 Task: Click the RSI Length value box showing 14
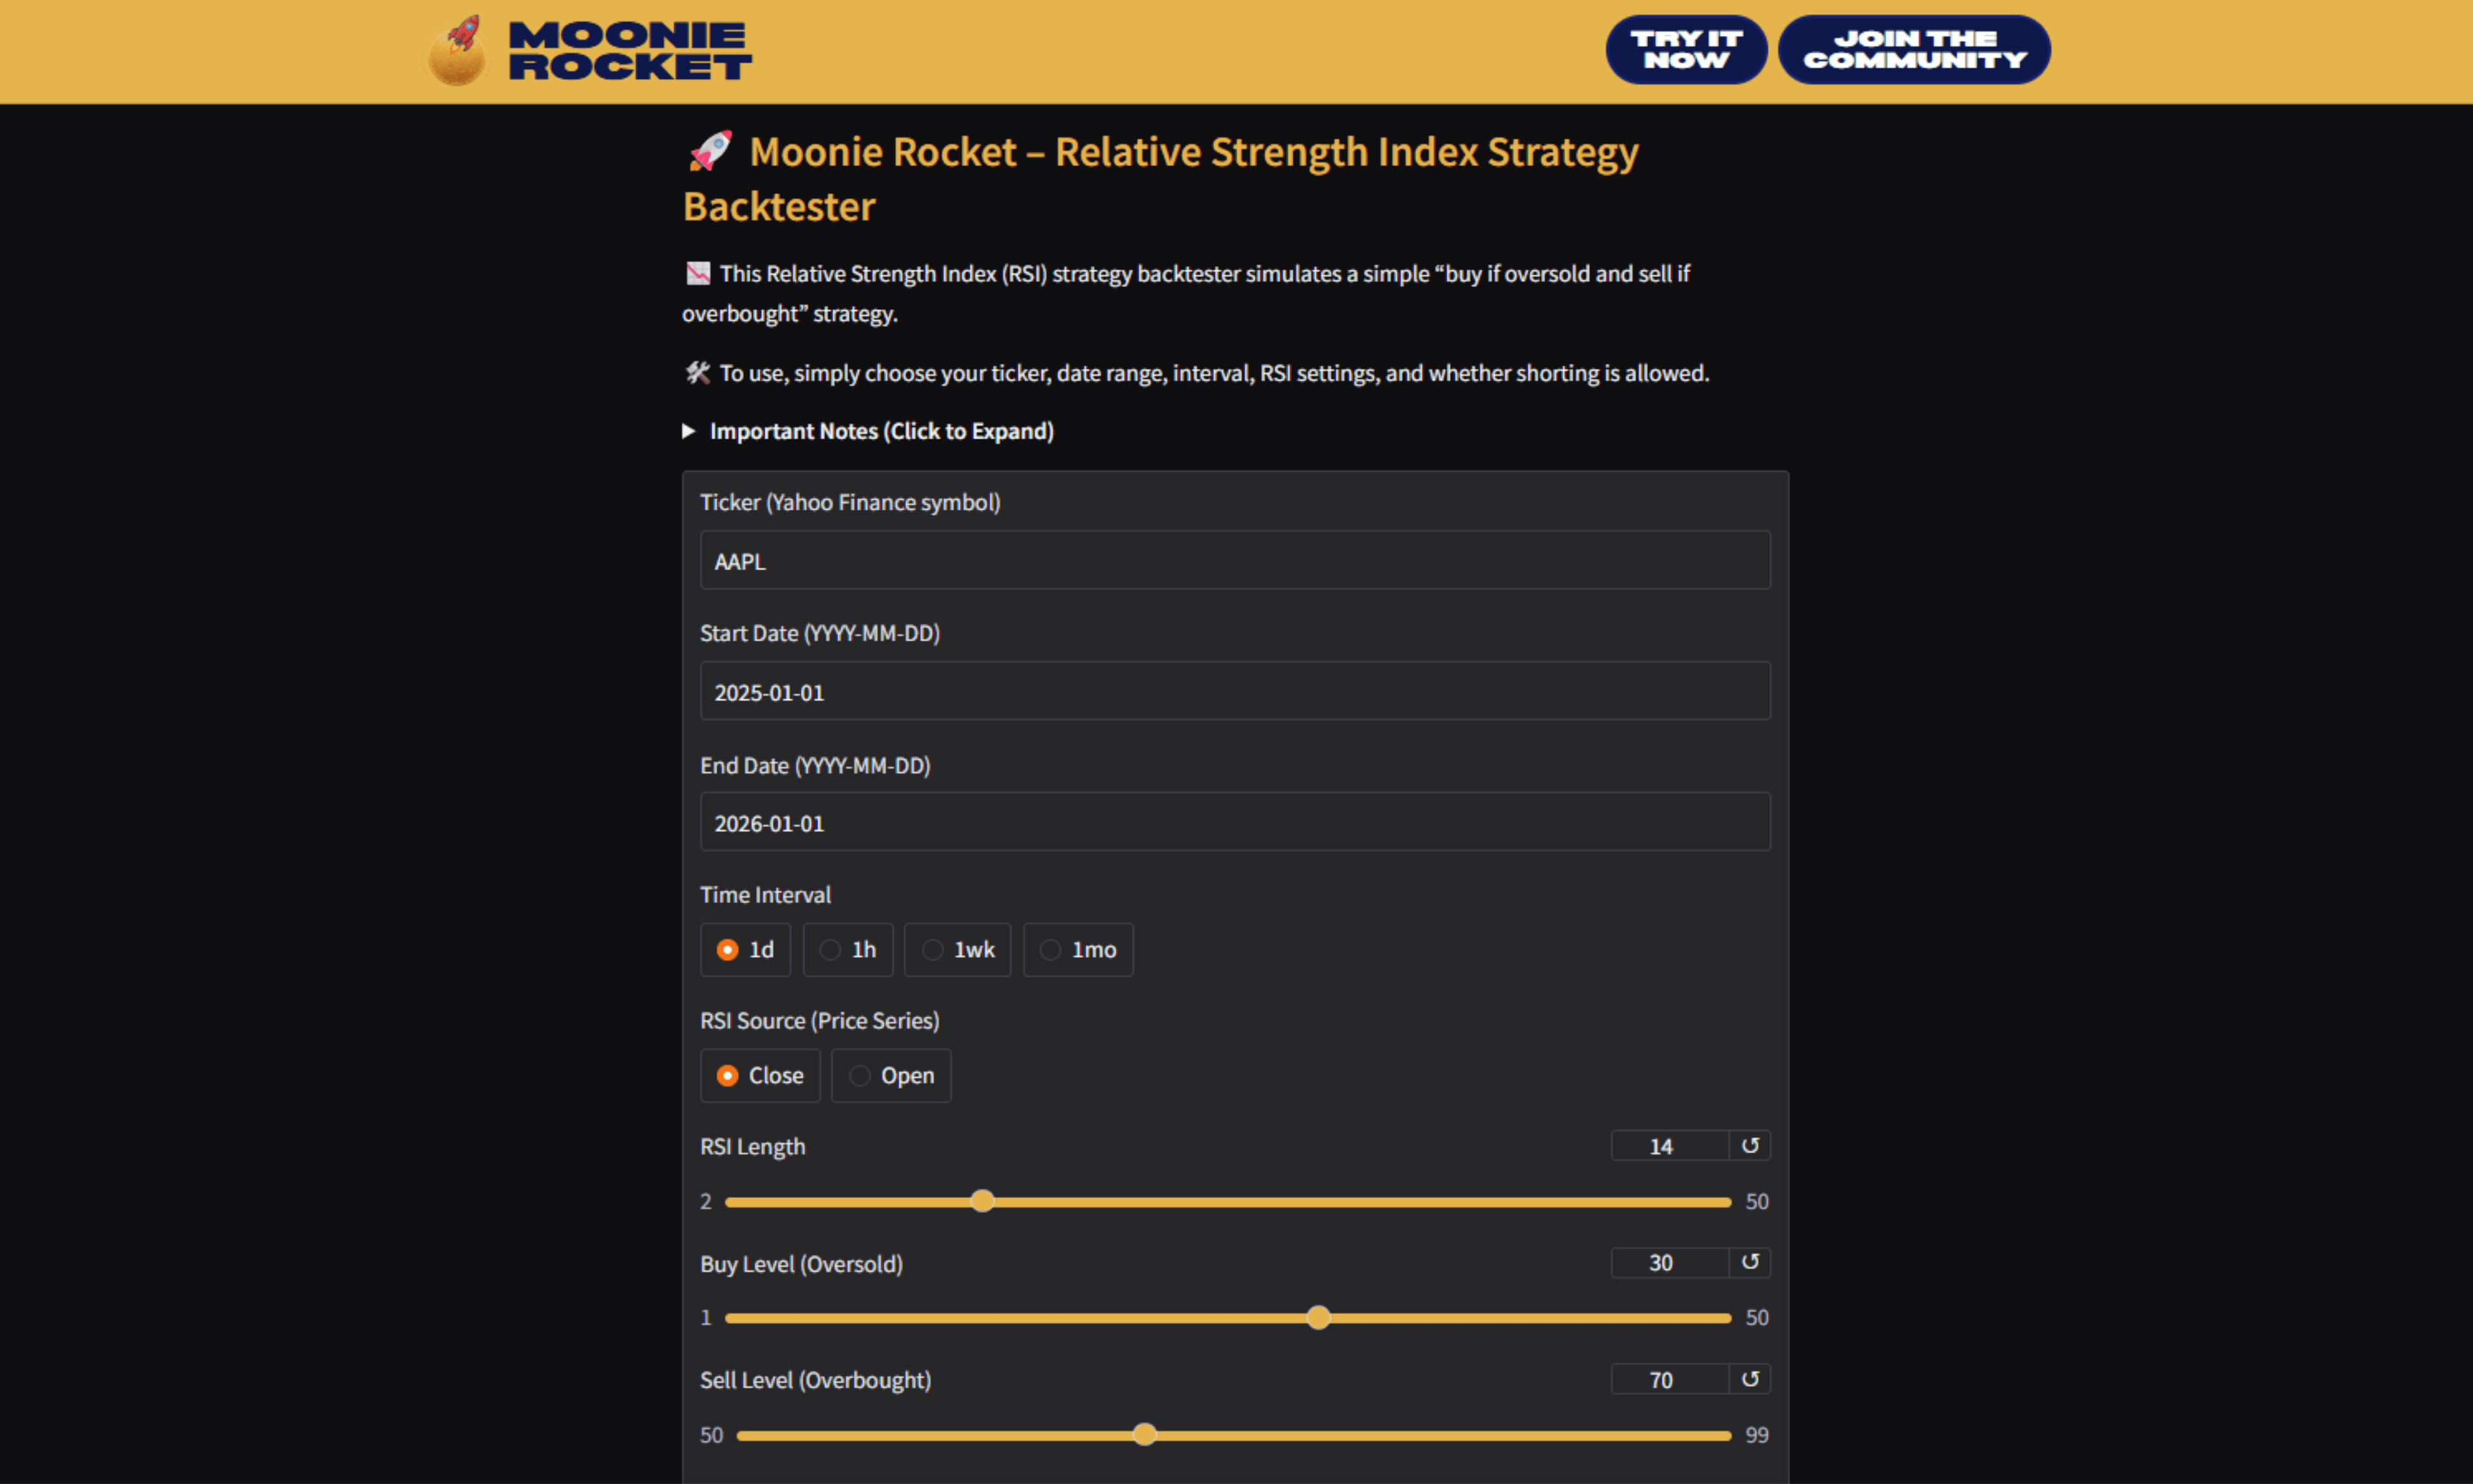coord(1662,1145)
